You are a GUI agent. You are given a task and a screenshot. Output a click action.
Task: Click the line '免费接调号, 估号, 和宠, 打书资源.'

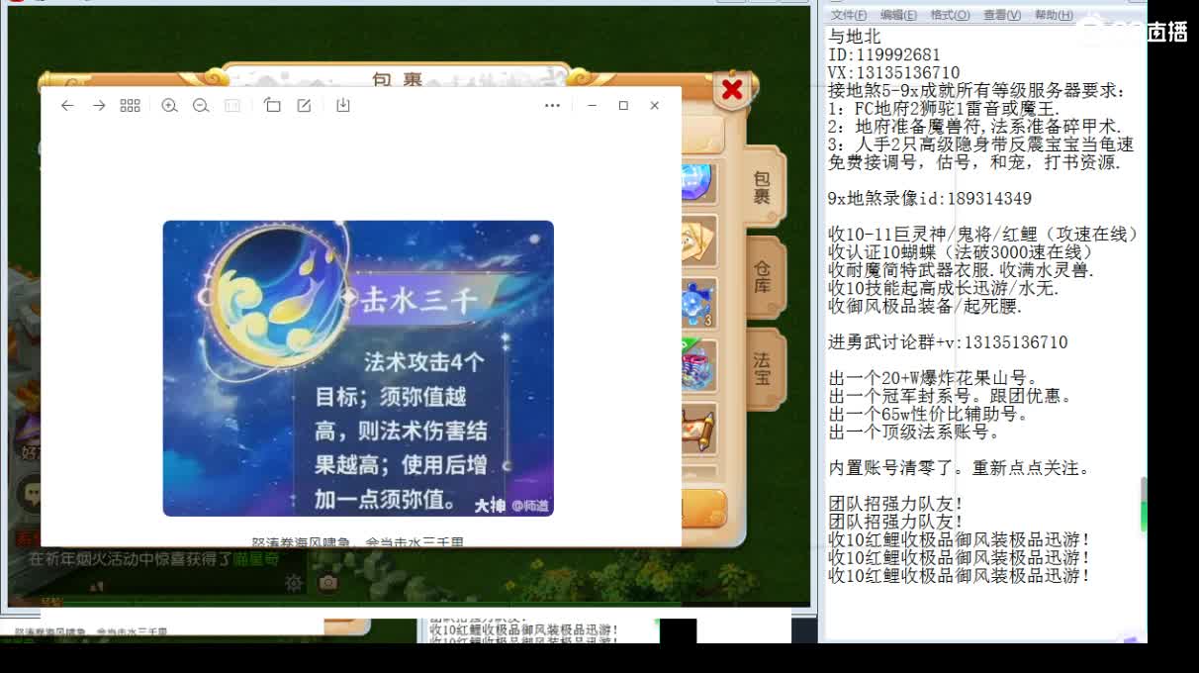974,163
